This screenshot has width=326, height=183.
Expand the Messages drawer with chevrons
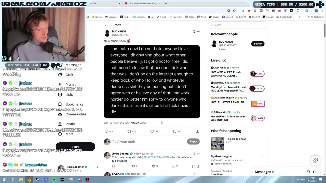pyautogui.click(x=314, y=172)
